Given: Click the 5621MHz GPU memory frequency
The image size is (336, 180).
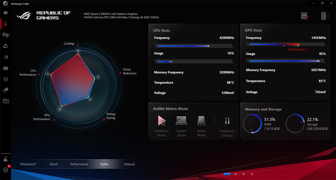Looking at the screenshot, I should [x=319, y=70].
